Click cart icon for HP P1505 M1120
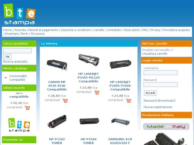This screenshot has width=194, height=145. [x=97, y=92]
